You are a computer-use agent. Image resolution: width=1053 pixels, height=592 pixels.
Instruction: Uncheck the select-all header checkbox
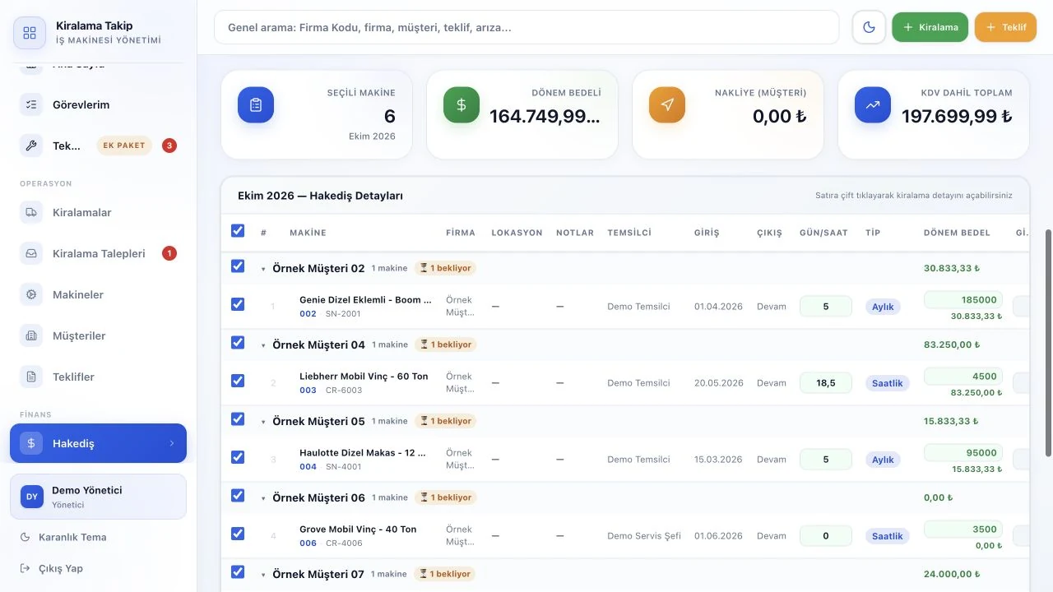pyautogui.click(x=238, y=231)
